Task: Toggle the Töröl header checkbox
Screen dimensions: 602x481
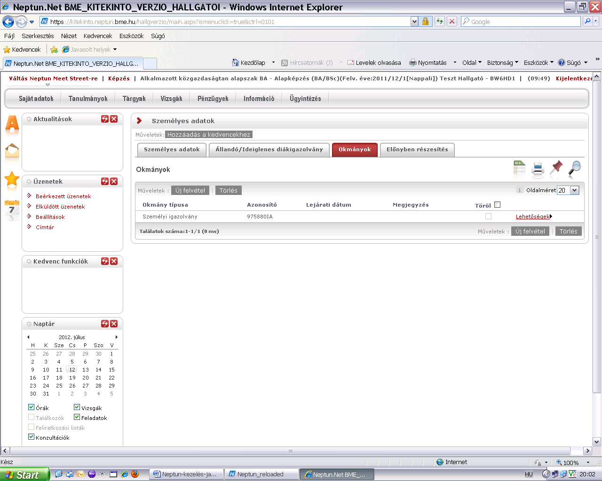Action: coord(498,205)
